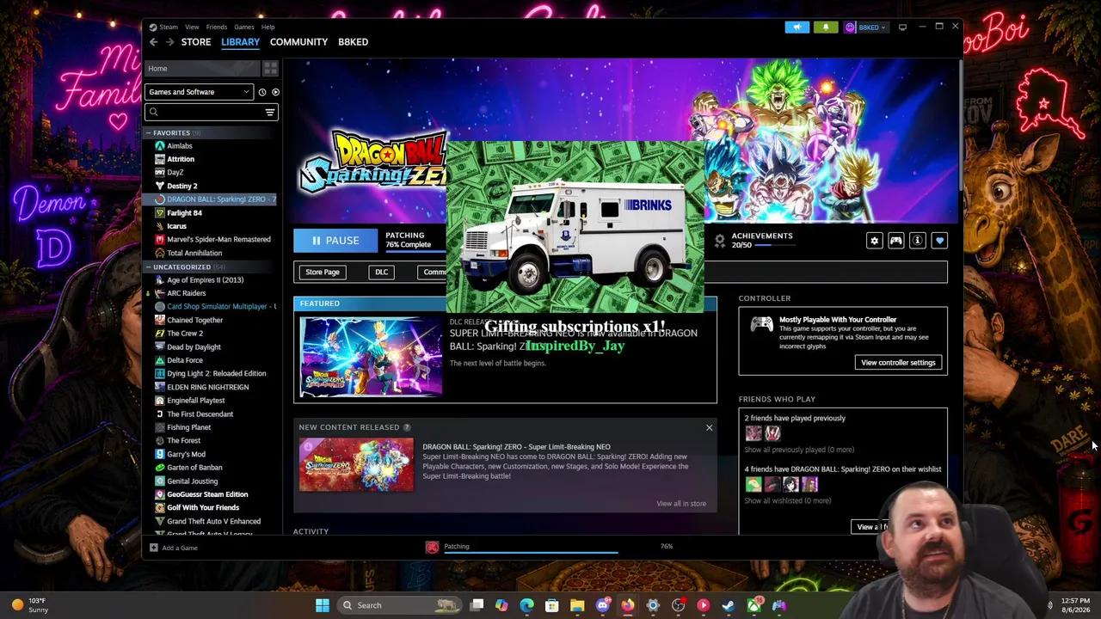
Task: Launch Microsoft Edge from taskbar
Action: pos(527,605)
